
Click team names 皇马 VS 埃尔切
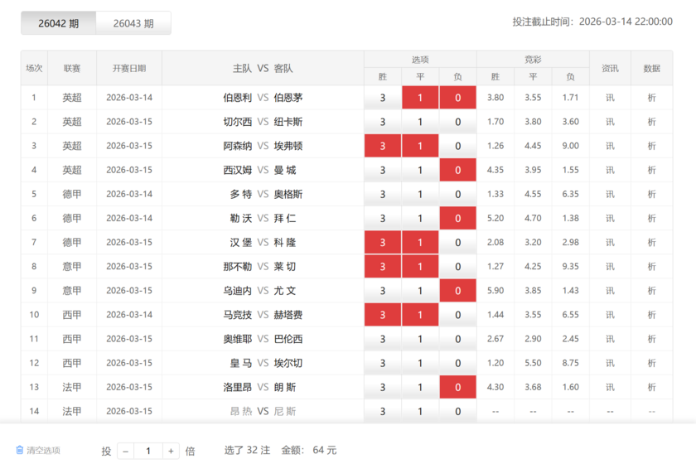(x=266, y=363)
